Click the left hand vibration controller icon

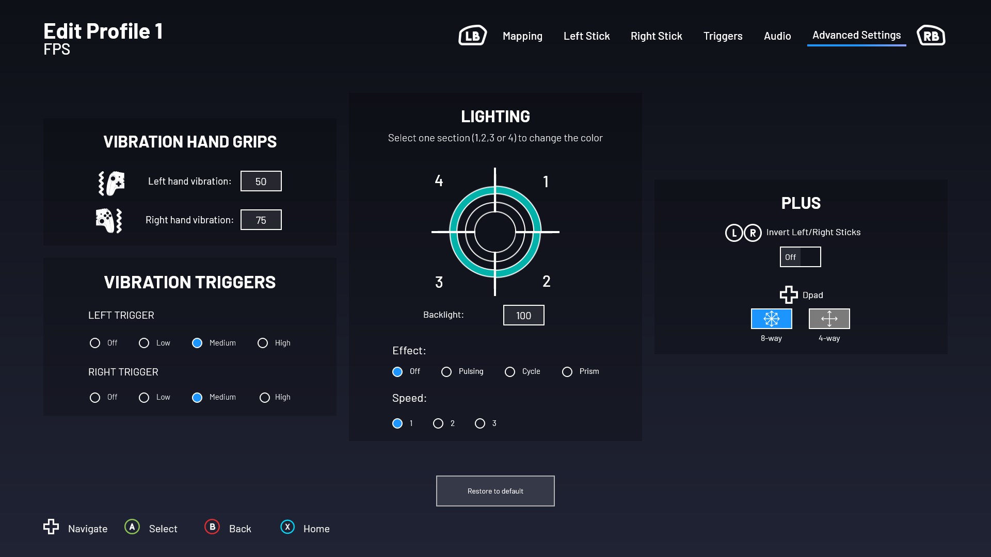pyautogui.click(x=111, y=183)
